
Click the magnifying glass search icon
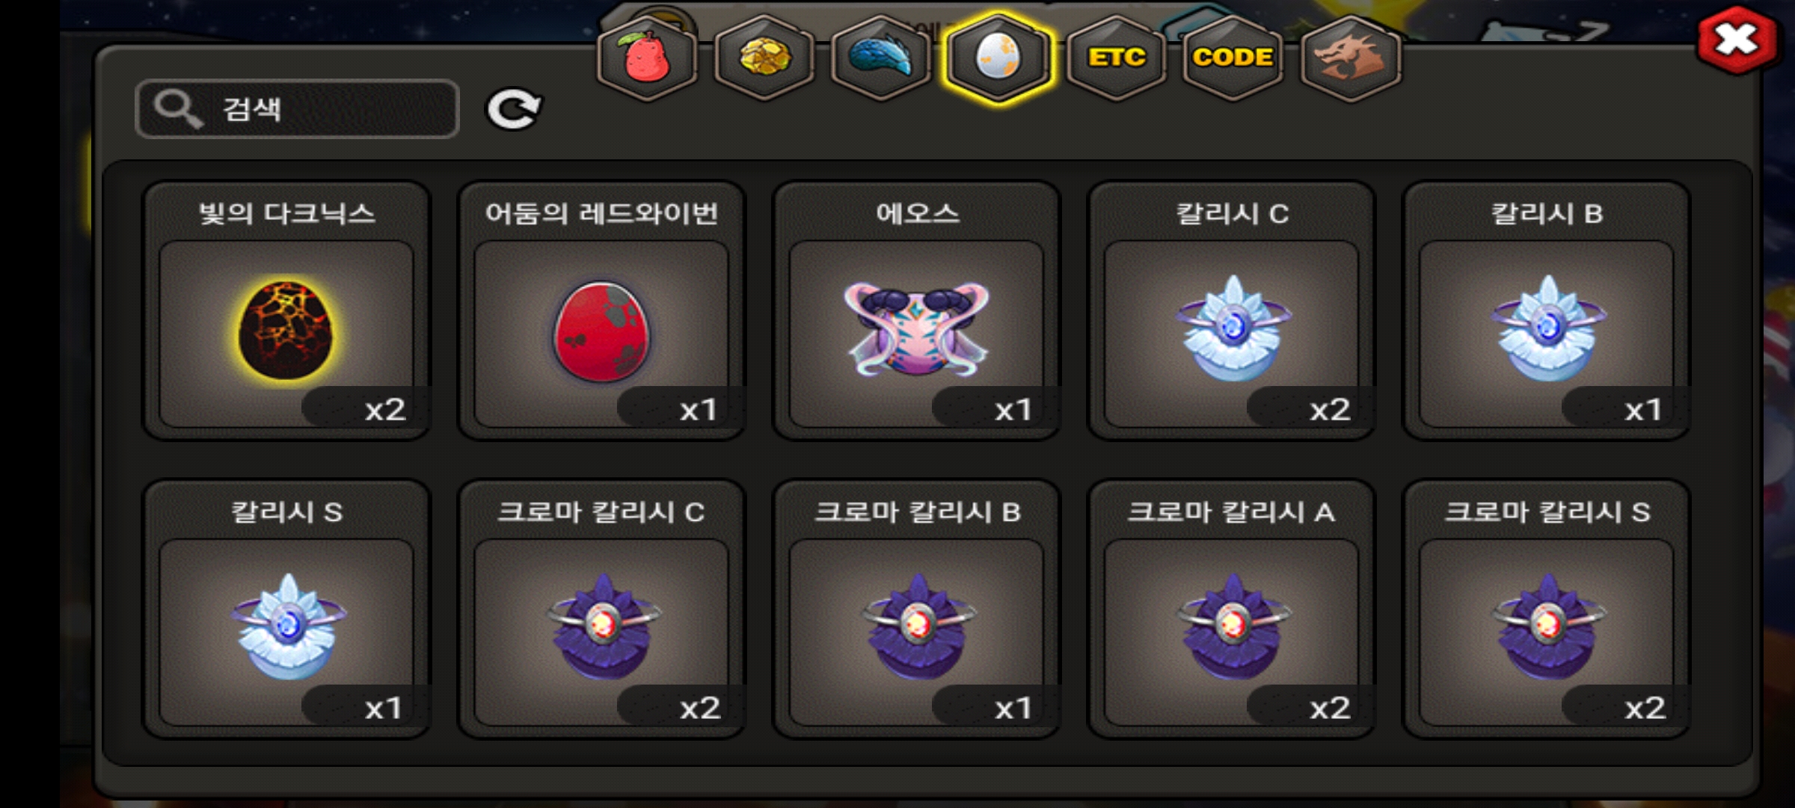pos(177,109)
